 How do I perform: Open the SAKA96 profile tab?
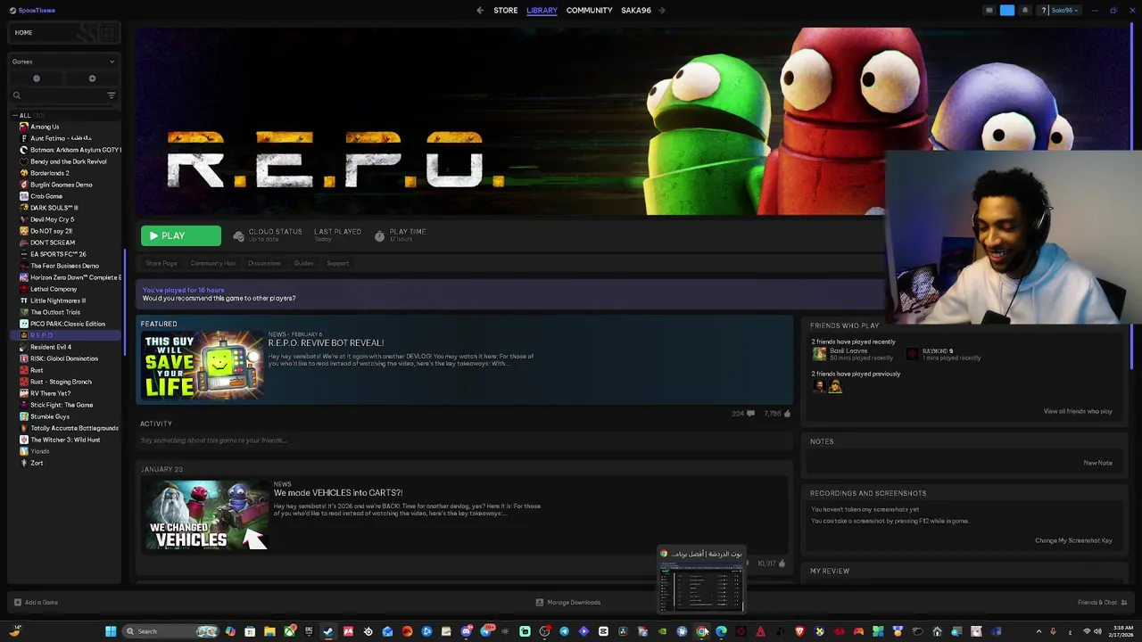coord(636,11)
